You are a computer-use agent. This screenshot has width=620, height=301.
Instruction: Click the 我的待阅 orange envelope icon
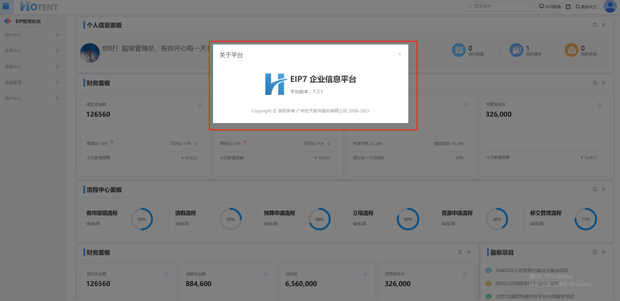click(571, 50)
